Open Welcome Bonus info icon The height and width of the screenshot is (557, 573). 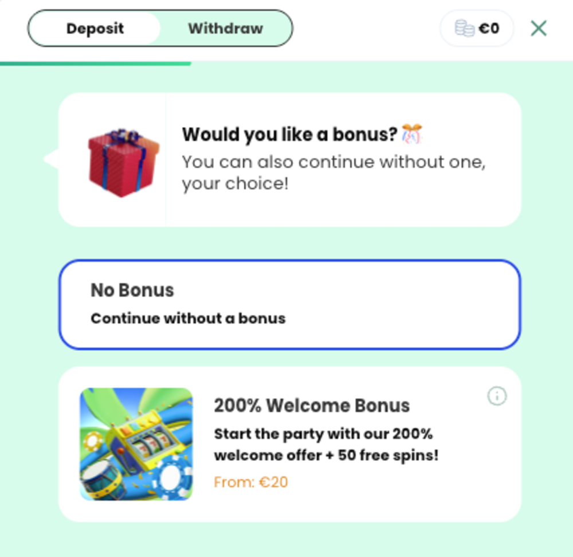tap(497, 396)
